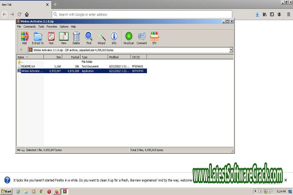Go to Firefox home page
Screen dimensions: 293x195
coord(27,14)
